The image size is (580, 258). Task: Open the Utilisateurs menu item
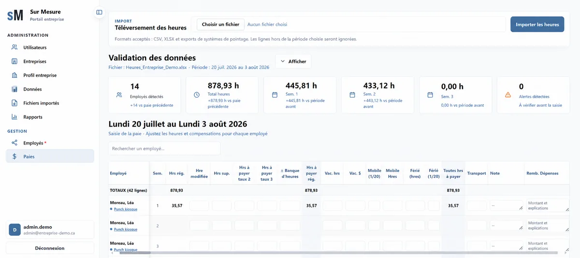(50, 47)
